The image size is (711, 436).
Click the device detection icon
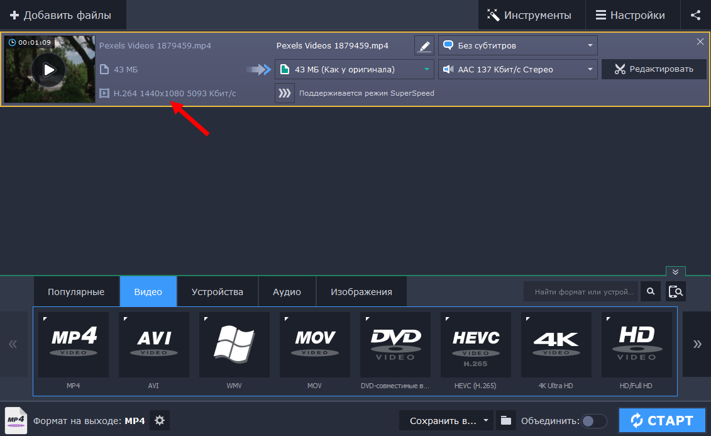point(676,292)
